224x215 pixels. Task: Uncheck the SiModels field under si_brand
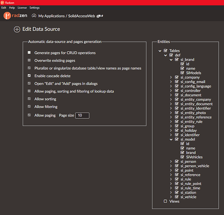(182, 73)
